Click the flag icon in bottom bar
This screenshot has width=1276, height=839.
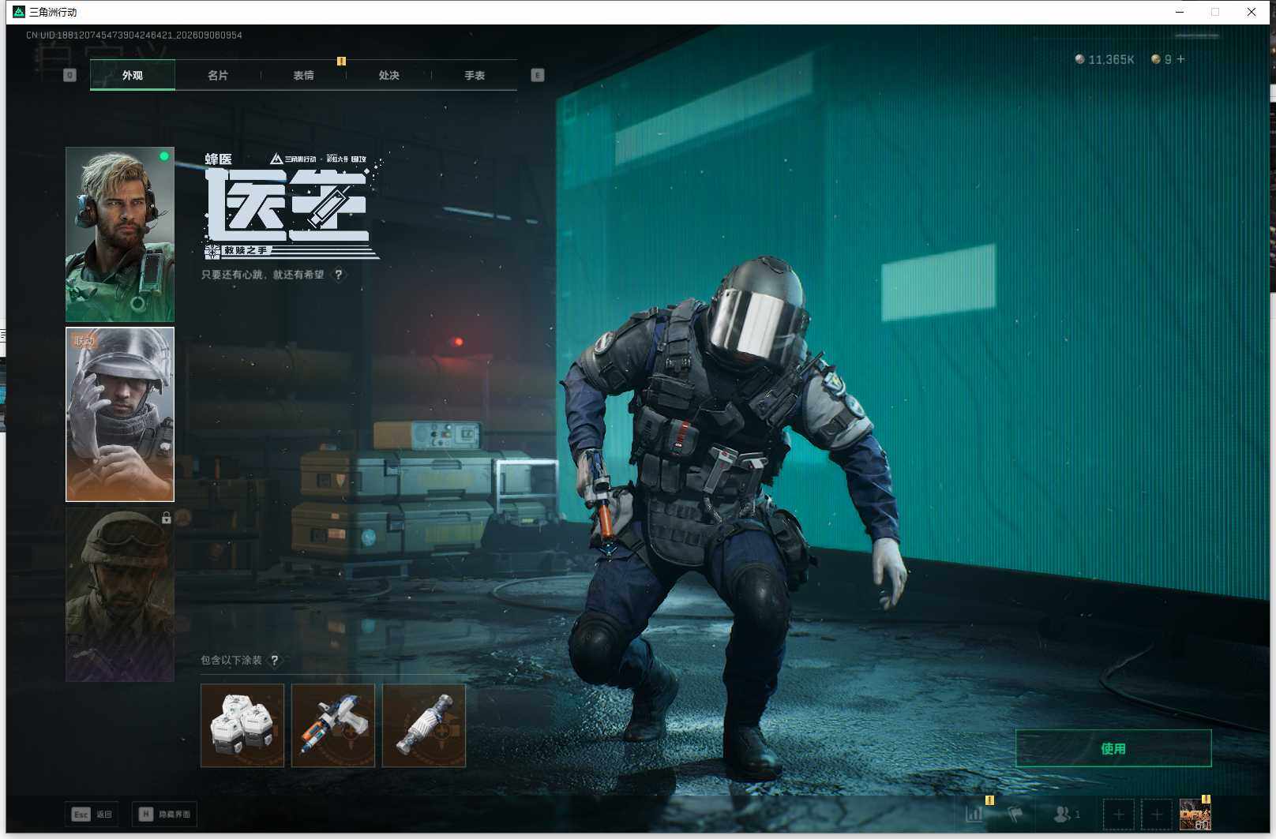(1015, 813)
